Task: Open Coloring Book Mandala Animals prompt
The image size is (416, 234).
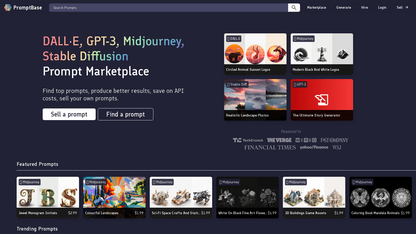Action: pyautogui.click(x=381, y=197)
